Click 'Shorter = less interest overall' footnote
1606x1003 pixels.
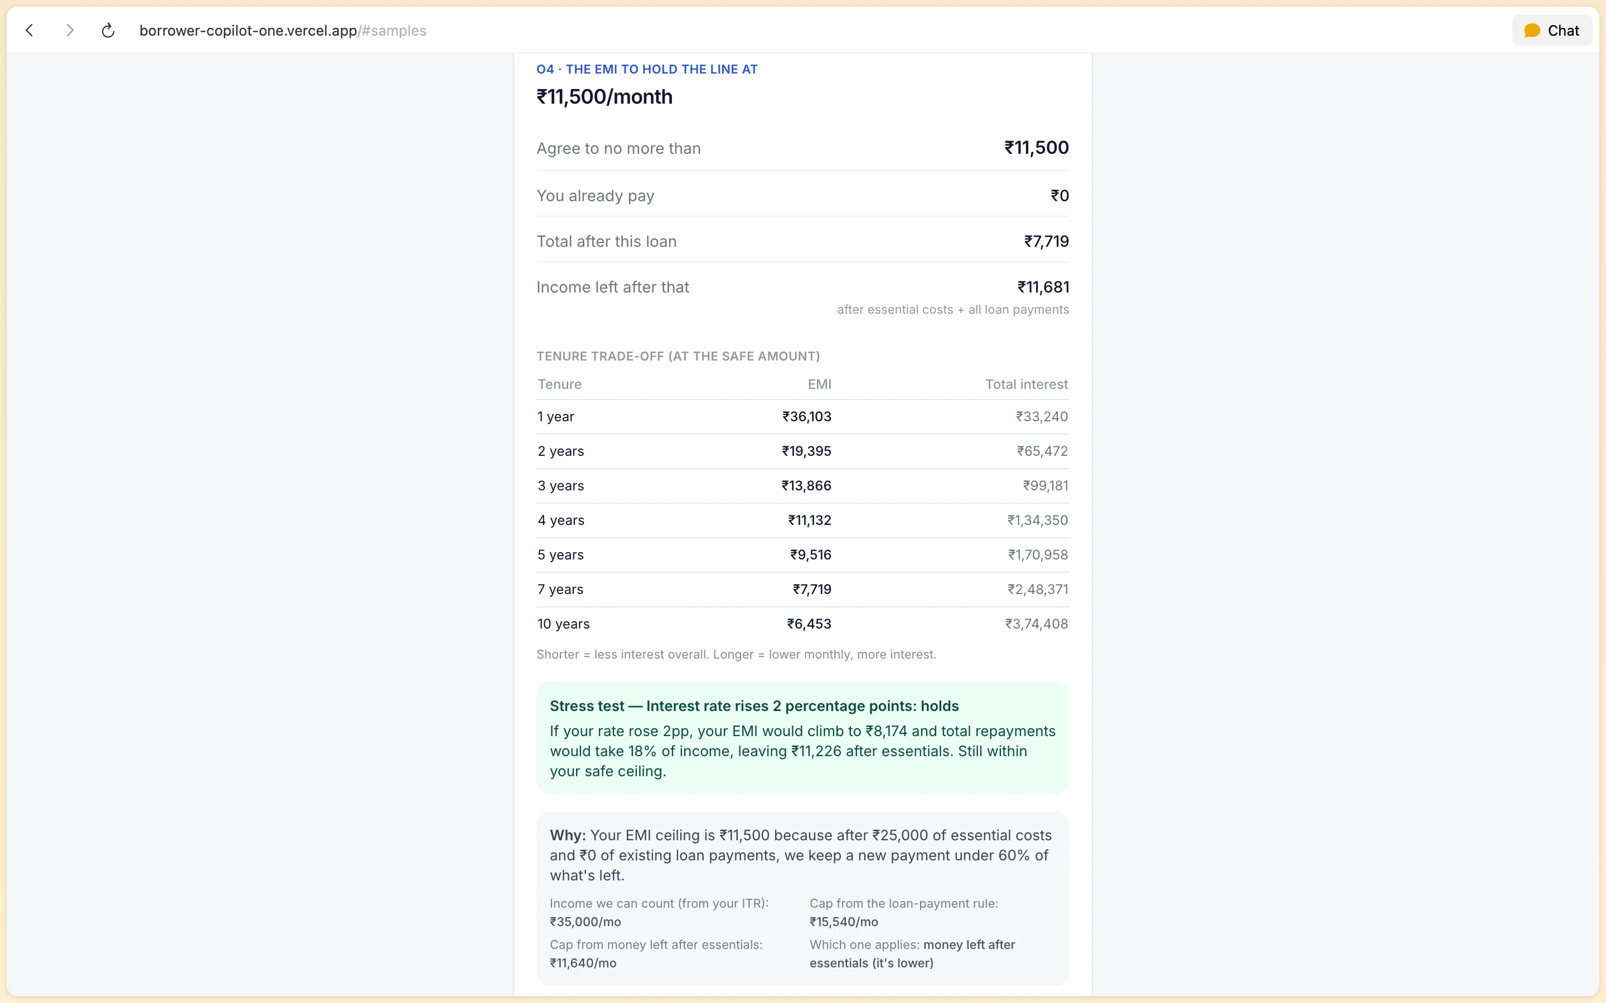[737, 655]
